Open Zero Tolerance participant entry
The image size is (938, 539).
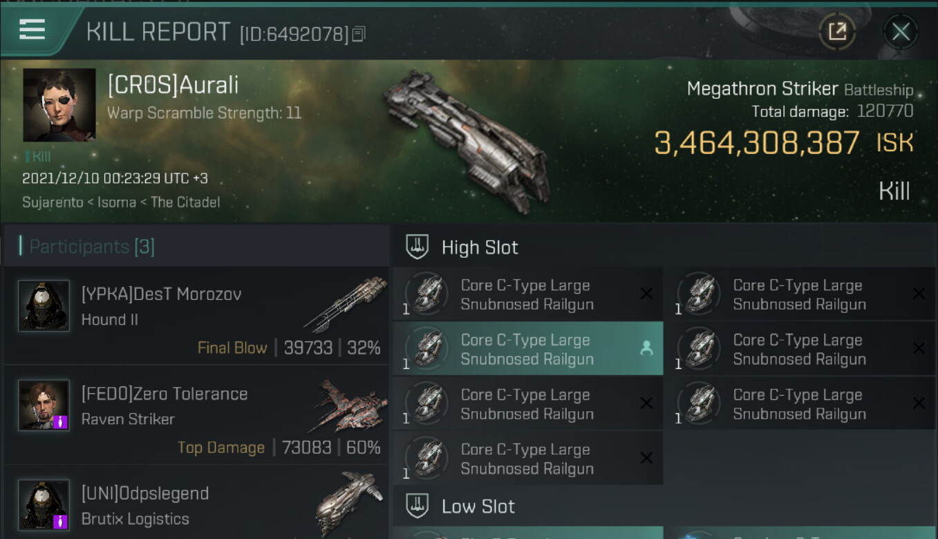196,415
